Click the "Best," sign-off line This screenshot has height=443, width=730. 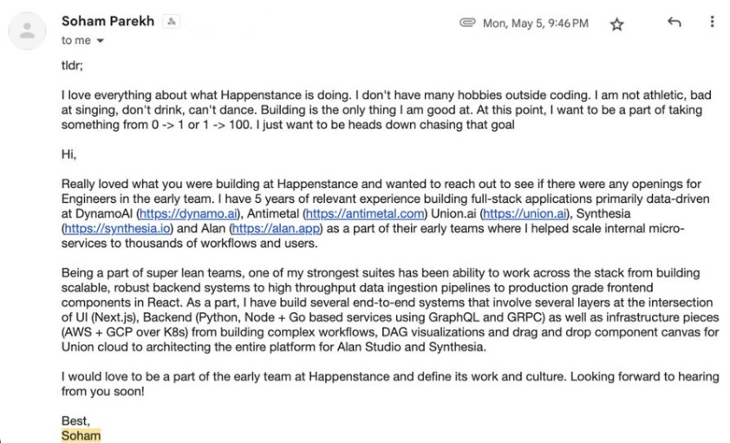75,420
